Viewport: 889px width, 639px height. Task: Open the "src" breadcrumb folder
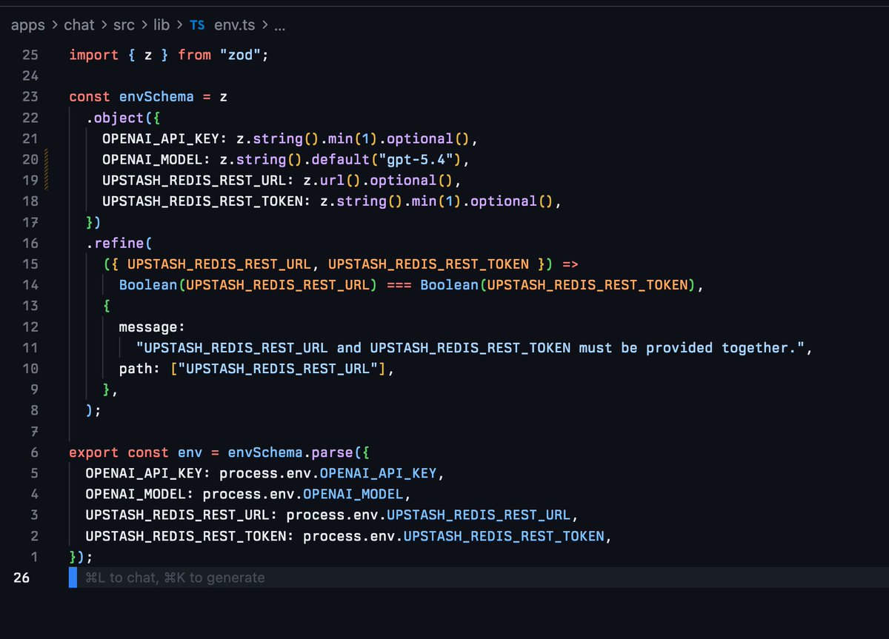click(x=123, y=25)
